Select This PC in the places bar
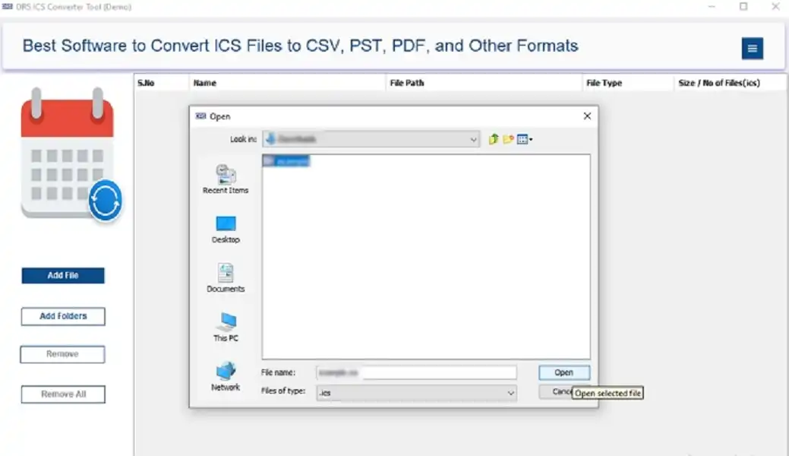This screenshot has width=789, height=456. 226,327
